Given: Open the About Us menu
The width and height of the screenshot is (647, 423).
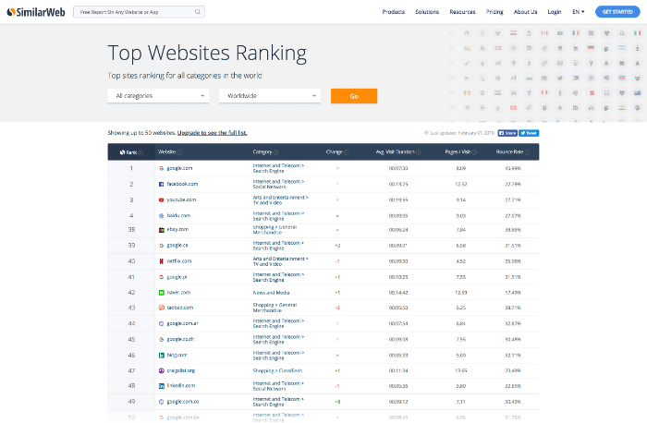Looking at the screenshot, I should coord(525,12).
